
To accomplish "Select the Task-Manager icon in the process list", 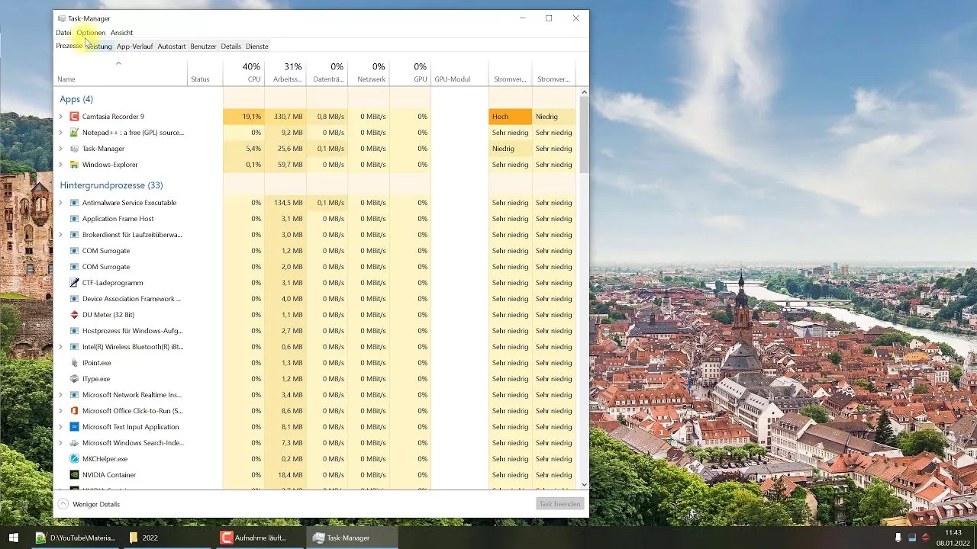I will coord(74,148).
